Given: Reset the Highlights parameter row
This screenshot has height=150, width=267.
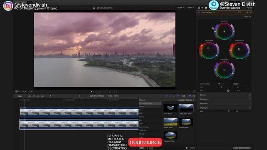Looking at the screenshot, I should 249,108.
